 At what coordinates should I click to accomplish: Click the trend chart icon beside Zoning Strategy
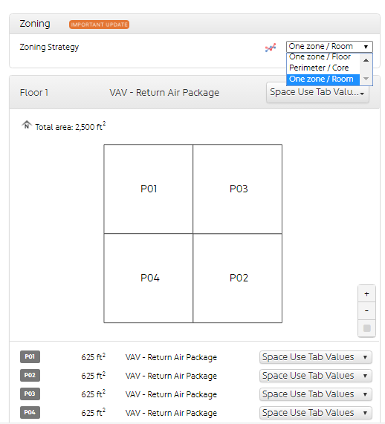pyautogui.click(x=271, y=48)
